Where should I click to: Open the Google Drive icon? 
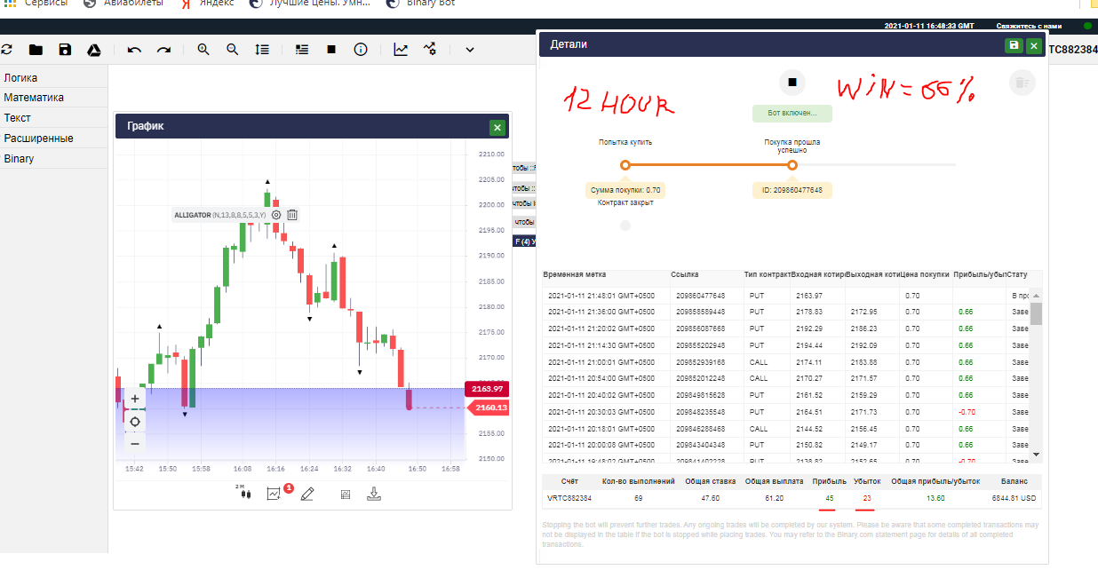[x=94, y=50]
